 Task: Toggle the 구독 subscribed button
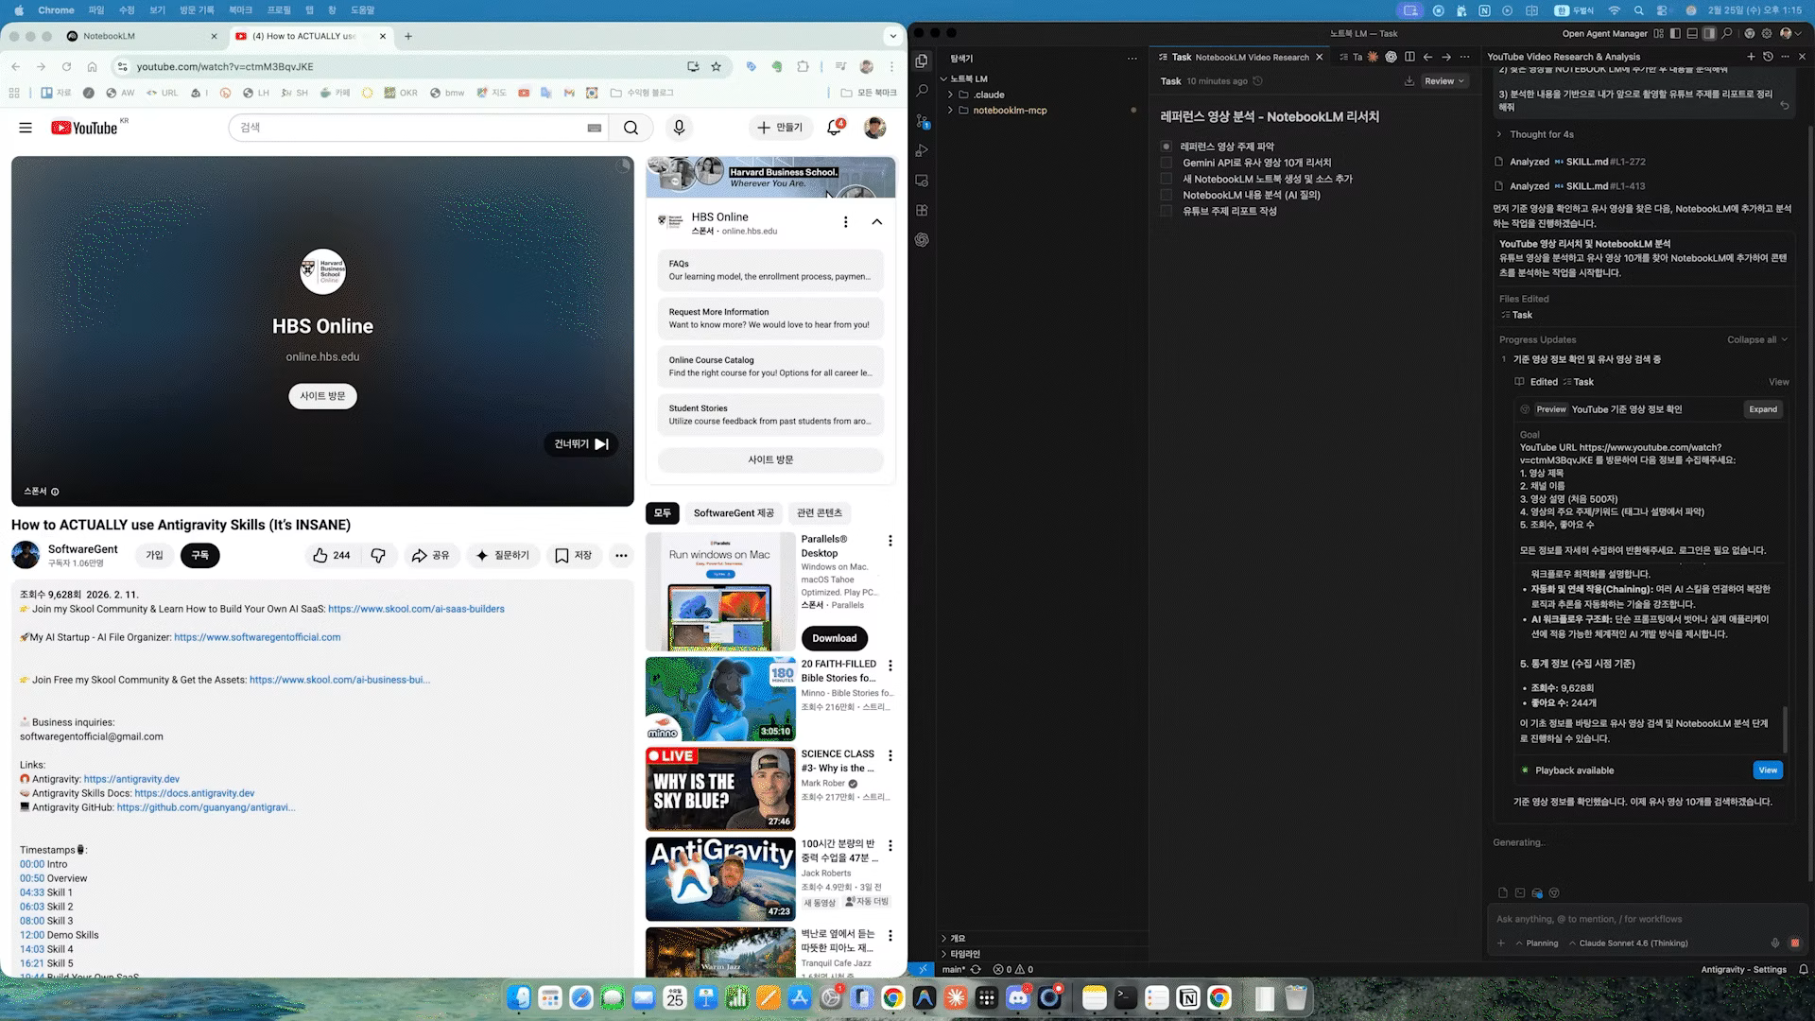coord(200,555)
